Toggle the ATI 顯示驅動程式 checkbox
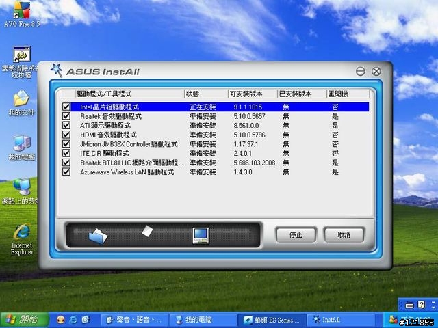438x328 pixels. 66,125
